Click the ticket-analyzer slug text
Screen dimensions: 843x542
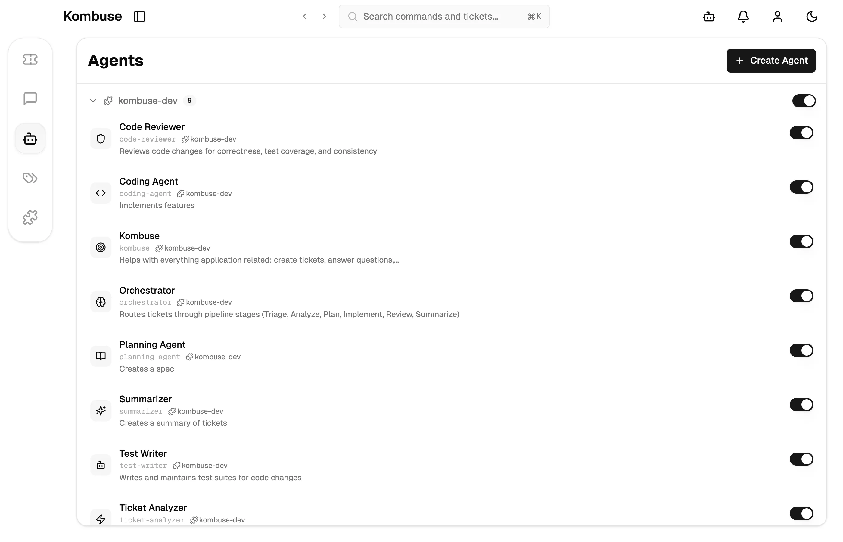[152, 520]
